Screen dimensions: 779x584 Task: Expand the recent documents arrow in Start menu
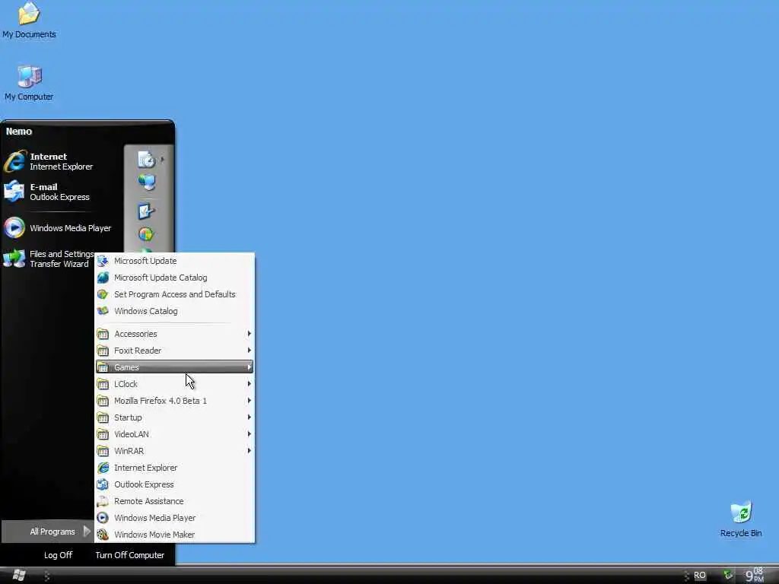(163, 160)
